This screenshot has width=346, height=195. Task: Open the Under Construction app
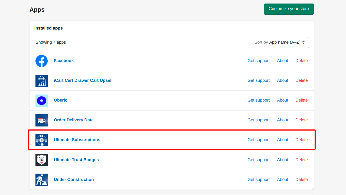coord(74,180)
